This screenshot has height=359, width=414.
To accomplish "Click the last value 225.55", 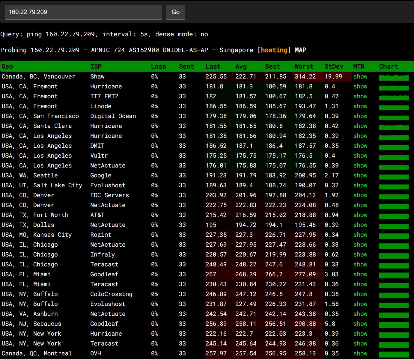I will click(216, 76).
